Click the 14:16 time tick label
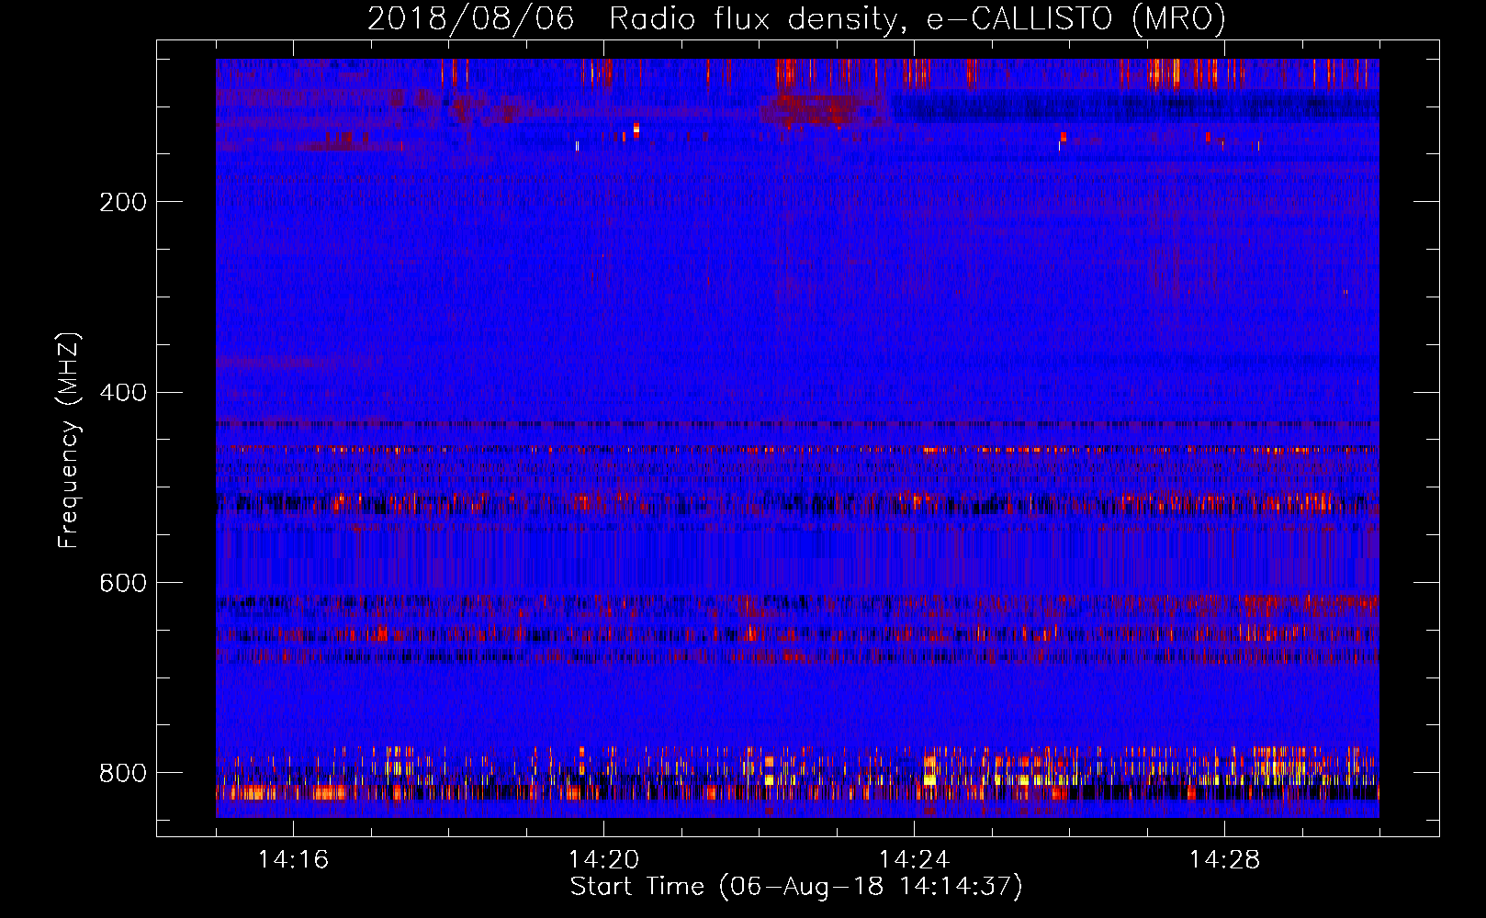The width and height of the screenshot is (1486, 918). pyautogui.click(x=293, y=859)
